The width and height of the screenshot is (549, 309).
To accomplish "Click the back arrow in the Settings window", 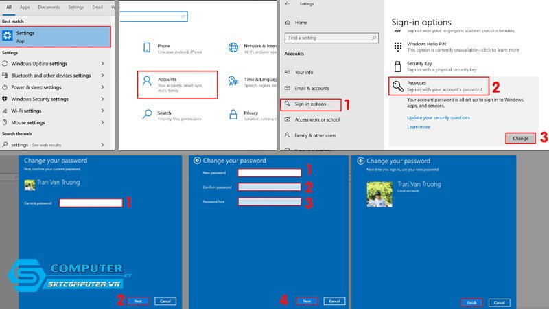I will point(288,4).
